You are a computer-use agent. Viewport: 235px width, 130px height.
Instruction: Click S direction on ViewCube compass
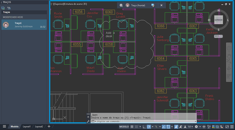219,30
